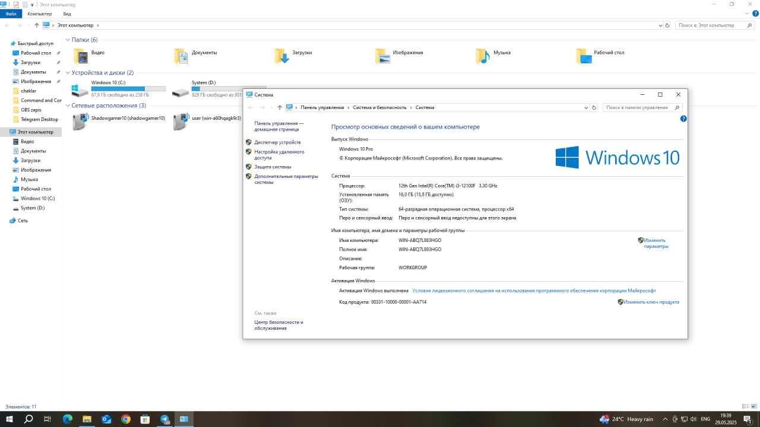This screenshot has width=760, height=427.
Task: Show hidden system tray icons
Action: pos(665,419)
